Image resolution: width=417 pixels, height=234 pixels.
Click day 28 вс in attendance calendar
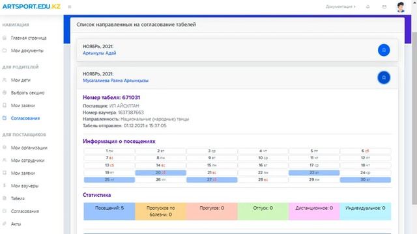coord(263,180)
